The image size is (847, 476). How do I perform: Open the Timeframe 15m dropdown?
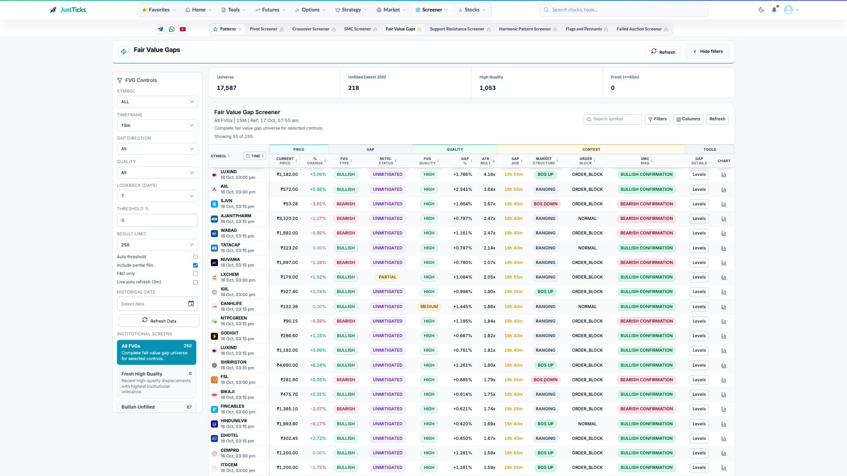pos(157,126)
